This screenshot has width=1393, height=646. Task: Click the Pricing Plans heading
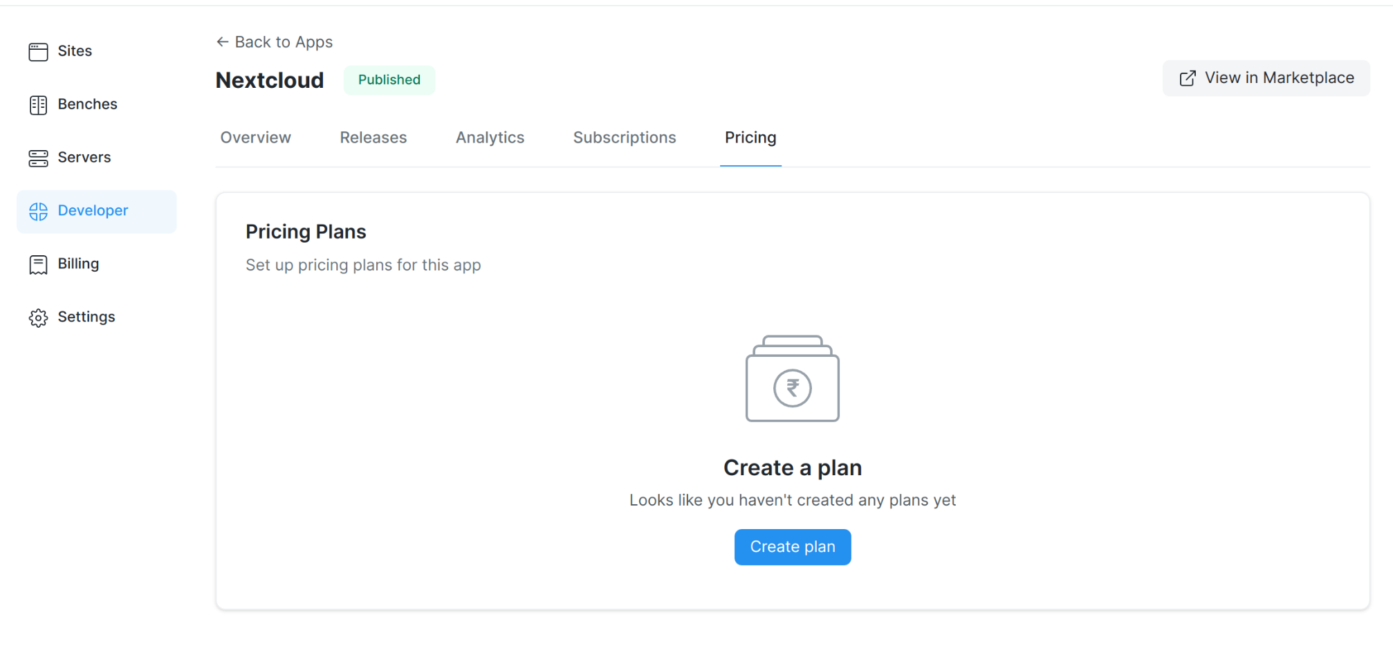click(306, 232)
